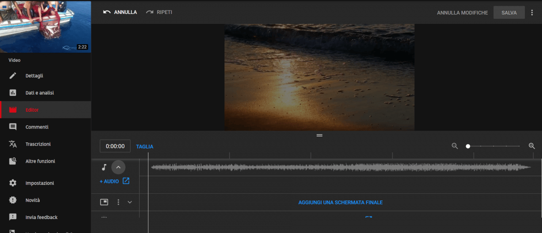Click the timeline zoom slider handle
This screenshot has width=542, height=233.
[468, 146]
